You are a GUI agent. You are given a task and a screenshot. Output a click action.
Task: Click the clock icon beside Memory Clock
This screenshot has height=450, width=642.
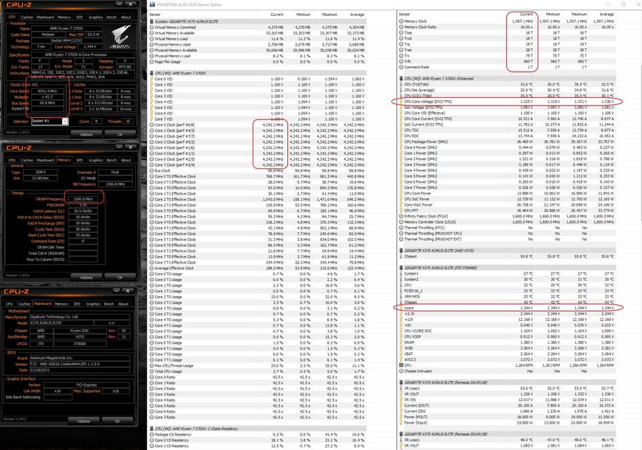click(x=401, y=21)
